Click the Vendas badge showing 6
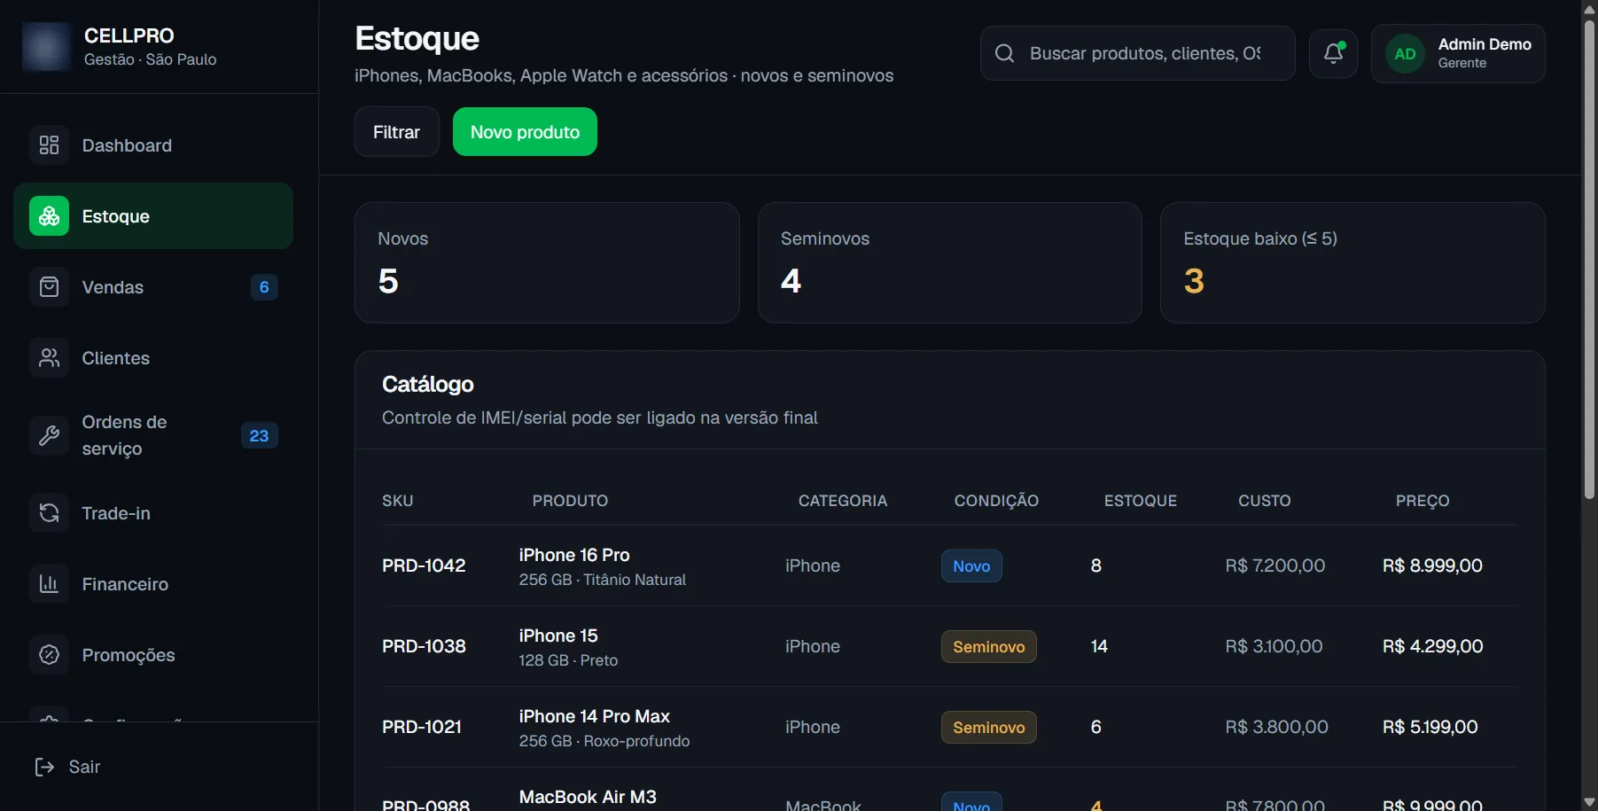Screen dimensions: 1598x811 [x=264, y=287]
